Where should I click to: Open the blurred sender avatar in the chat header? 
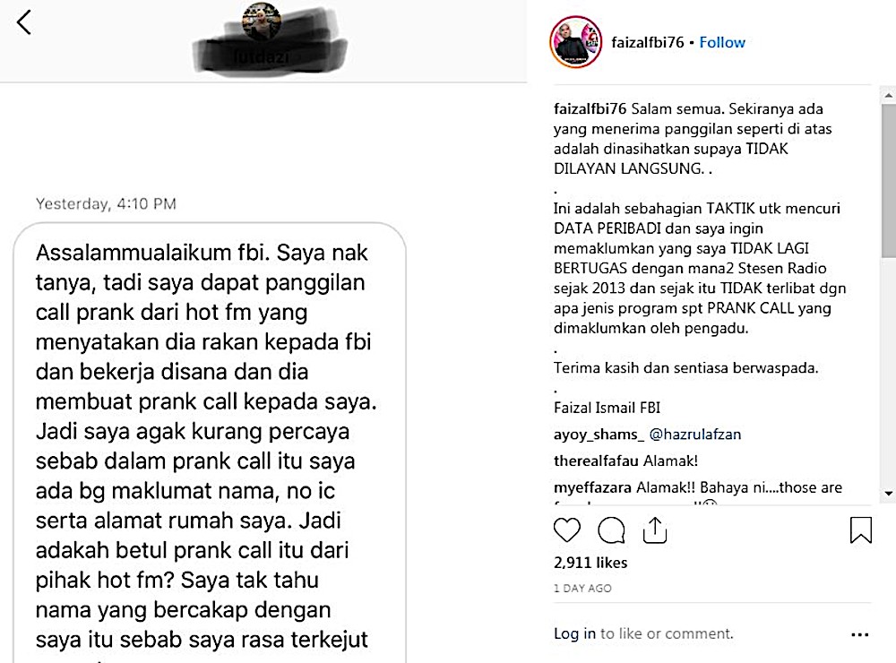click(x=261, y=21)
